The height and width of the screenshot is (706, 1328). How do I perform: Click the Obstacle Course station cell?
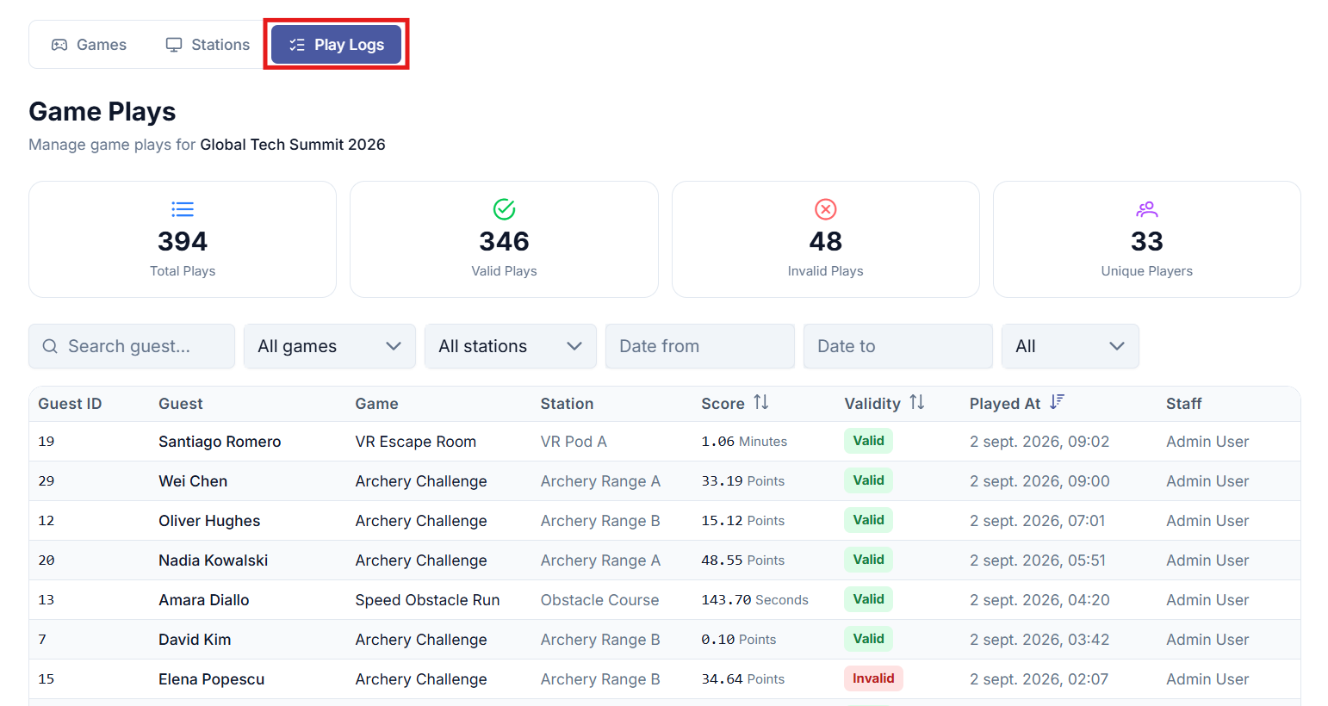(x=599, y=600)
